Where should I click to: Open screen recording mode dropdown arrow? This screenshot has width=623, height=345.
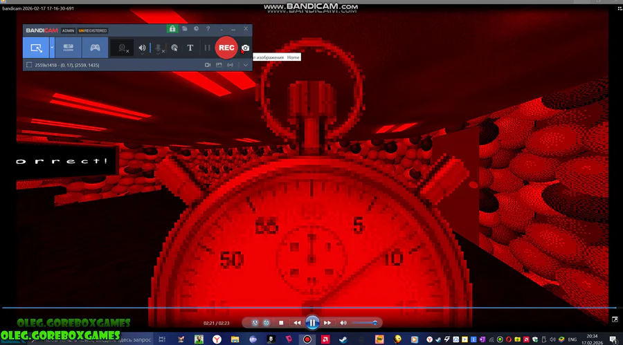pyautogui.click(x=52, y=48)
